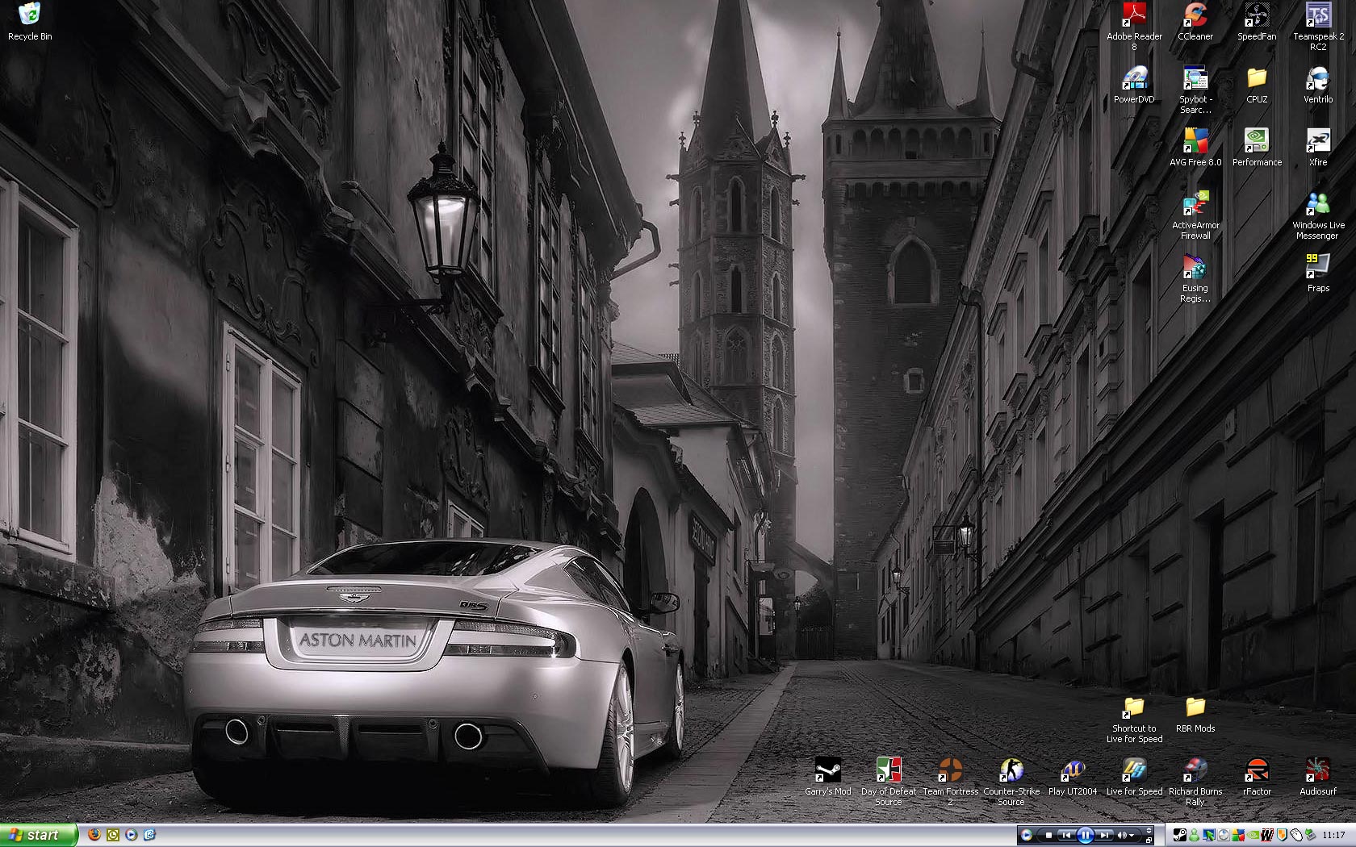This screenshot has width=1356, height=847.
Task: Click the white mouse tray icon
Action: (x=1296, y=835)
